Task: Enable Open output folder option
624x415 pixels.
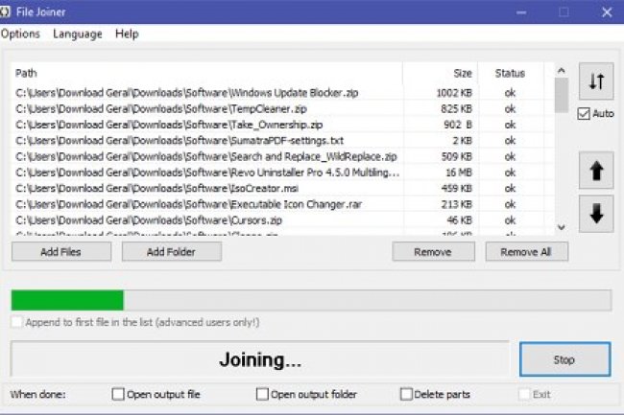Action: click(262, 394)
